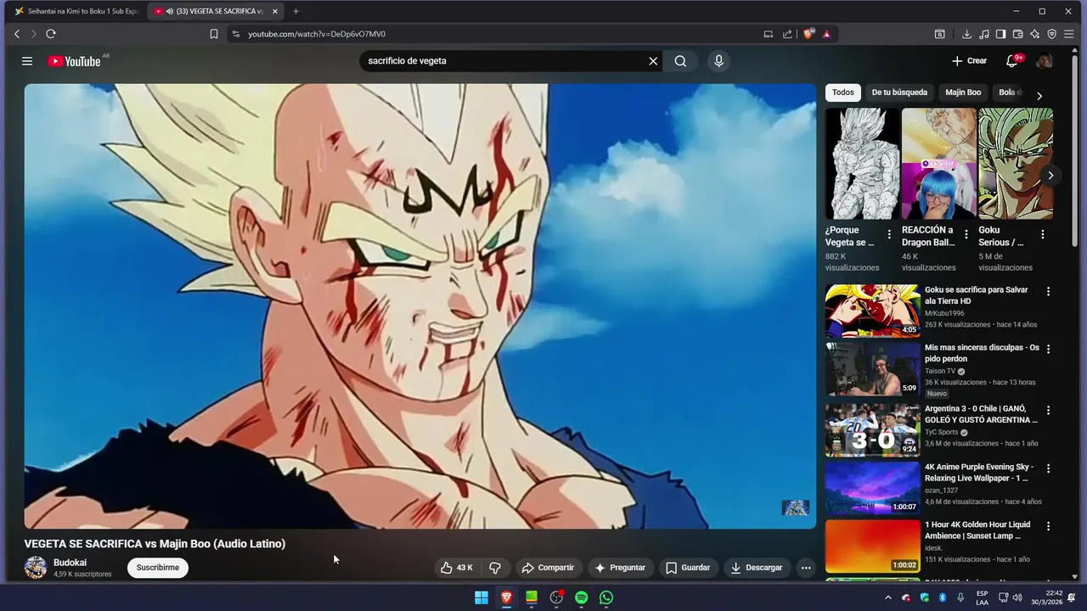Save video with the Guardar button
The height and width of the screenshot is (611, 1087).
(688, 568)
